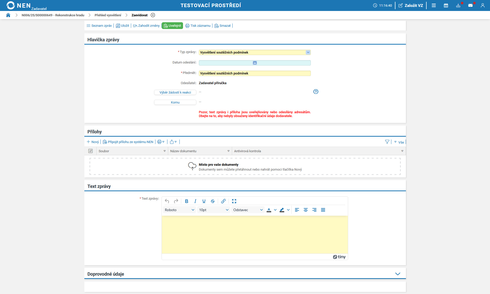
Task: Click the undo arrow in editor
Action: pyautogui.click(x=167, y=201)
